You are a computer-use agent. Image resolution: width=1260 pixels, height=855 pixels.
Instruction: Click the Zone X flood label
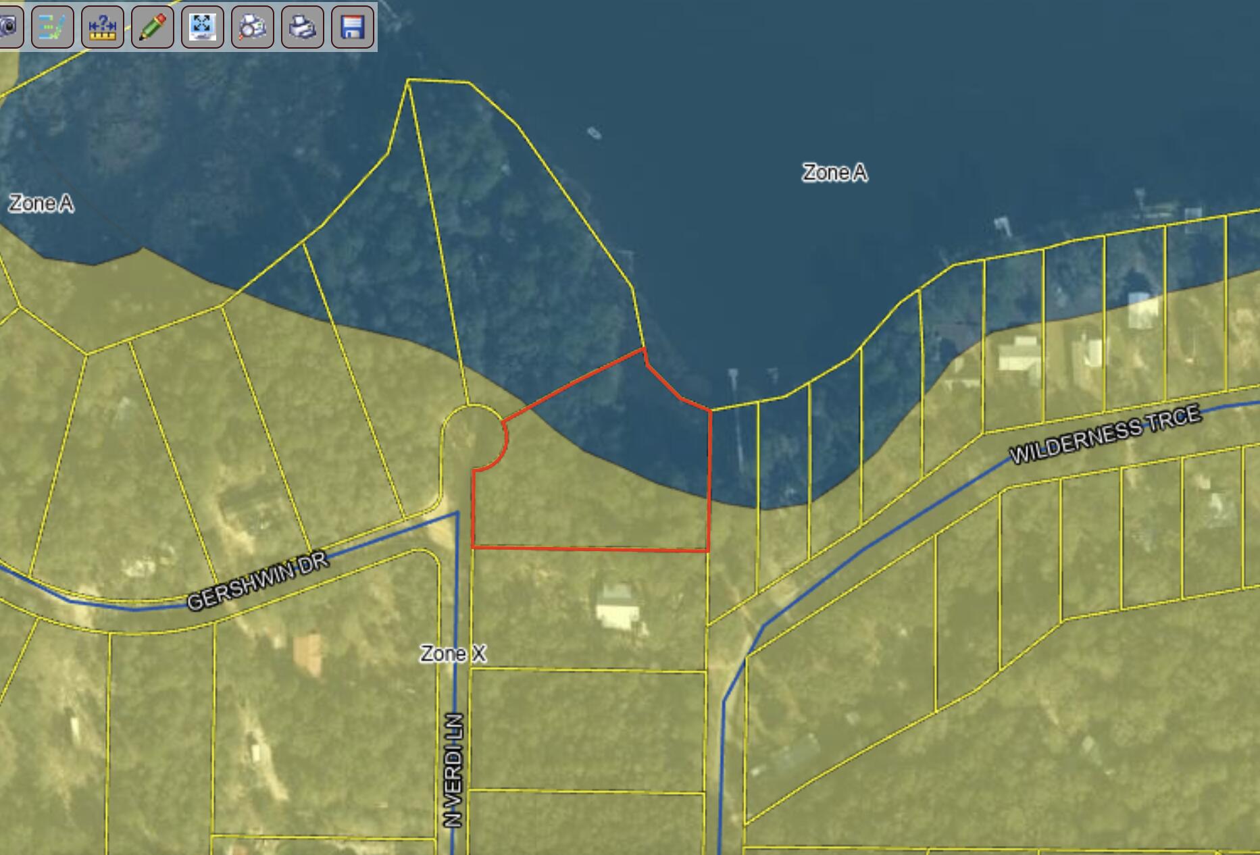453,653
